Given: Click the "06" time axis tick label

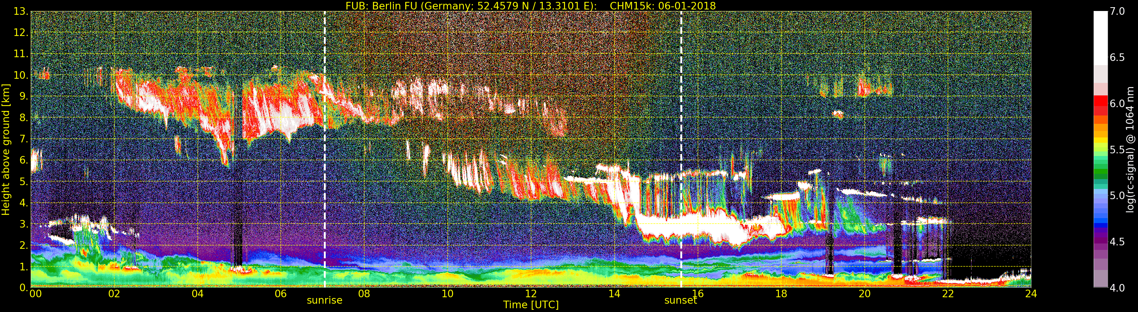Looking at the screenshot, I should (281, 293).
